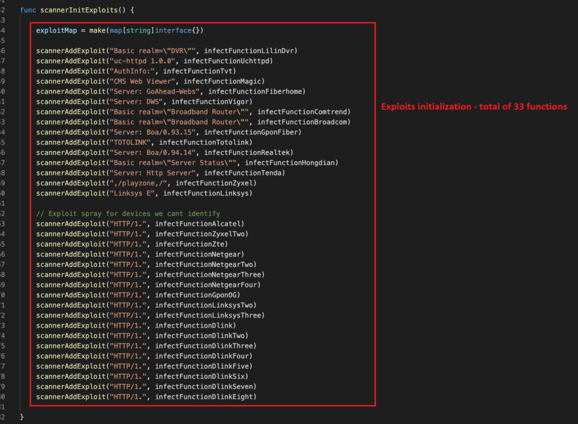The width and height of the screenshot is (578, 424).
Task: Click the line with infectFunctionGponOG
Action: [138, 295]
